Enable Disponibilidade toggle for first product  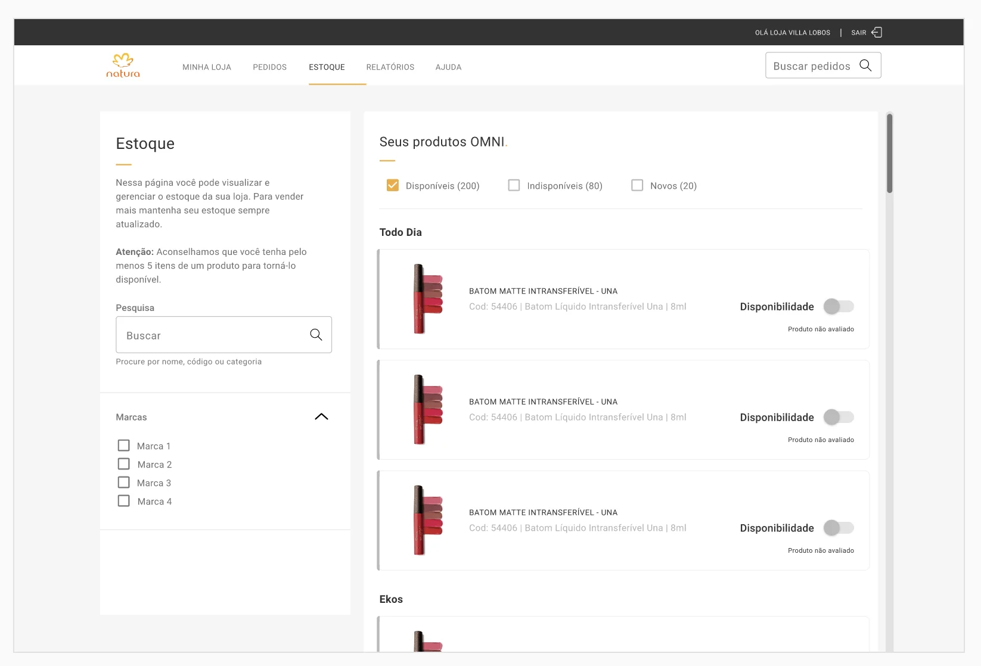(x=839, y=306)
